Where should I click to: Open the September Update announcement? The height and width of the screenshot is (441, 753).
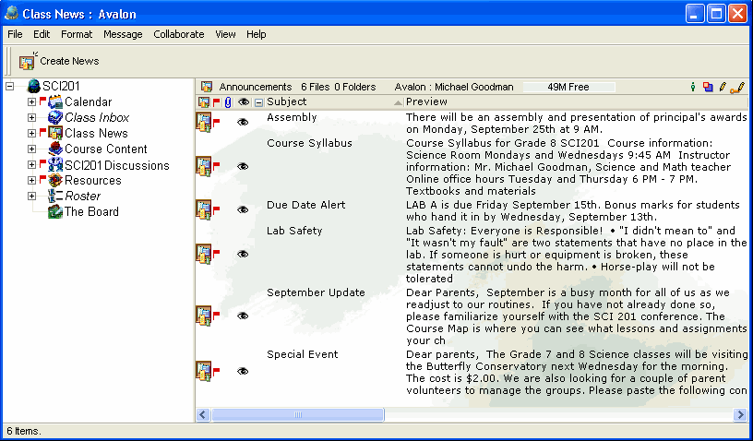316,293
